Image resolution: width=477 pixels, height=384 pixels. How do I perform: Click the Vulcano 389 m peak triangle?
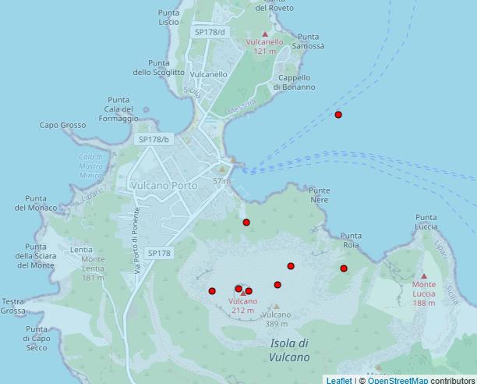[x=276, y=306]
